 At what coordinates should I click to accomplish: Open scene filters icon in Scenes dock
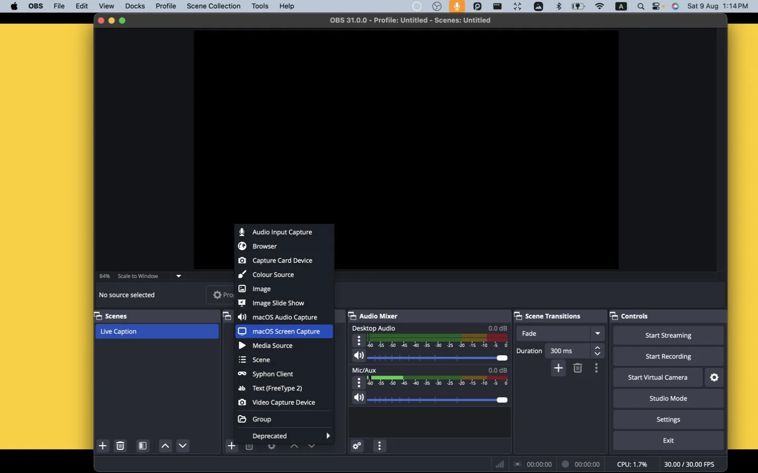coord(143,446)
